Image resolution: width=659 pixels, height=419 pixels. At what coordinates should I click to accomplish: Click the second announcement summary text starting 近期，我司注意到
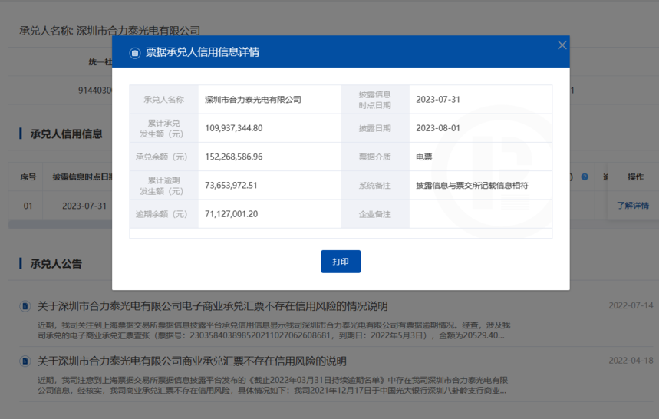273,385
